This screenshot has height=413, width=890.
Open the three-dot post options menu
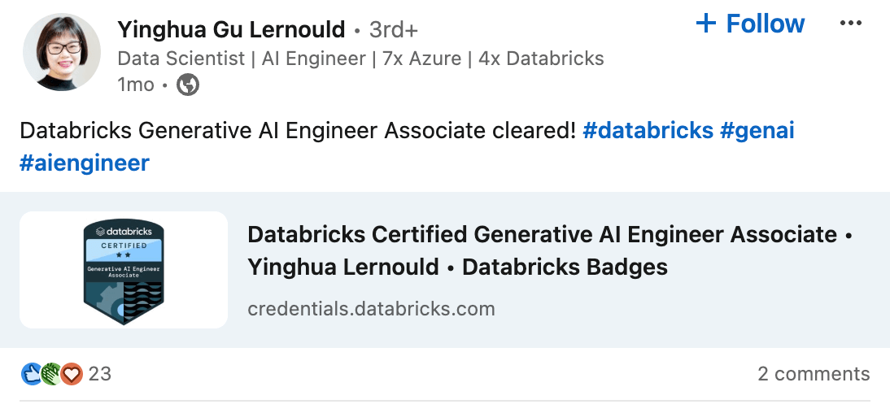[x=850, y=24]
